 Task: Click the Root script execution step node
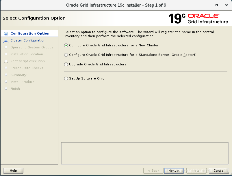pos(6,61)
